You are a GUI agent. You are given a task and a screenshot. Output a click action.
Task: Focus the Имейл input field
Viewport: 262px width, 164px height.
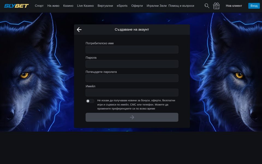132,93
